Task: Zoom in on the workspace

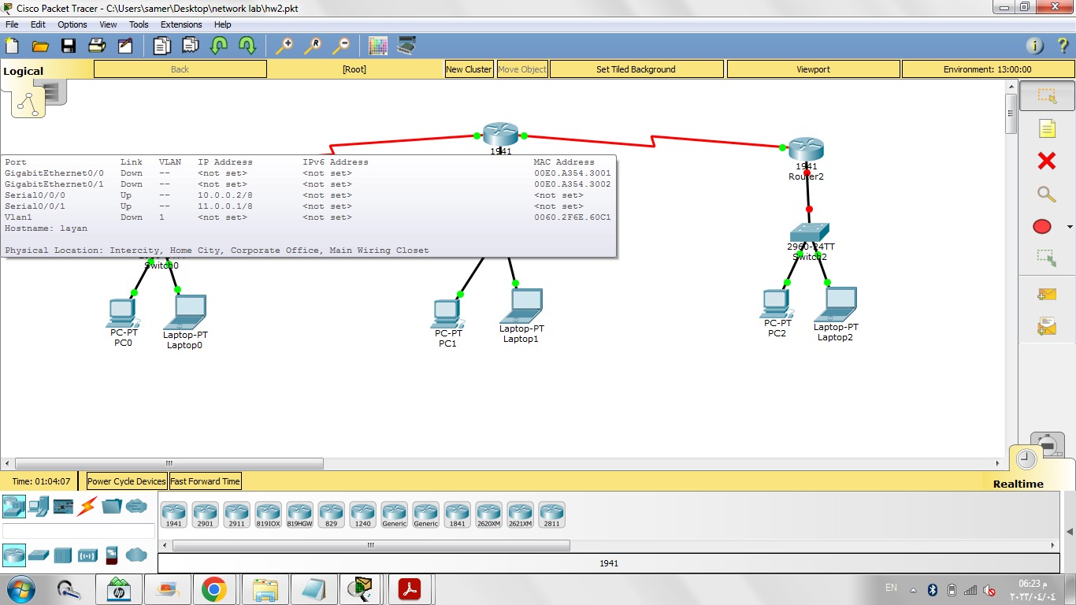Action: pyautogui.click(x=284, y=46)
